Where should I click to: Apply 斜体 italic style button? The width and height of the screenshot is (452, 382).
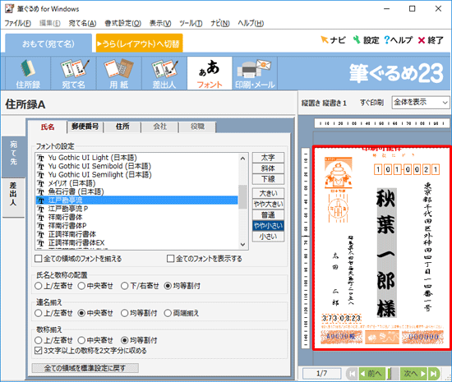(268, 168)
